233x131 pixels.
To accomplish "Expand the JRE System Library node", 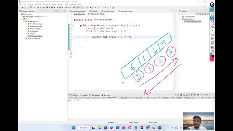I will pos(22,16).
